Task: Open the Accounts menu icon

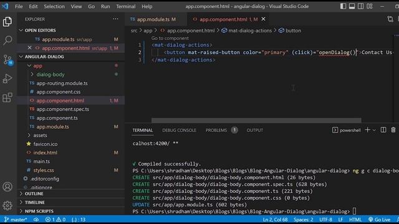Action: tap(7, 187)
